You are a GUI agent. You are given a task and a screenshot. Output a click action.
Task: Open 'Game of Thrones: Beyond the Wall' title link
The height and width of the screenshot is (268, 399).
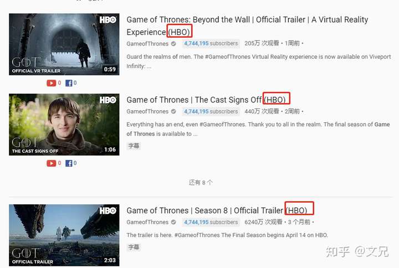pos(247,25)
